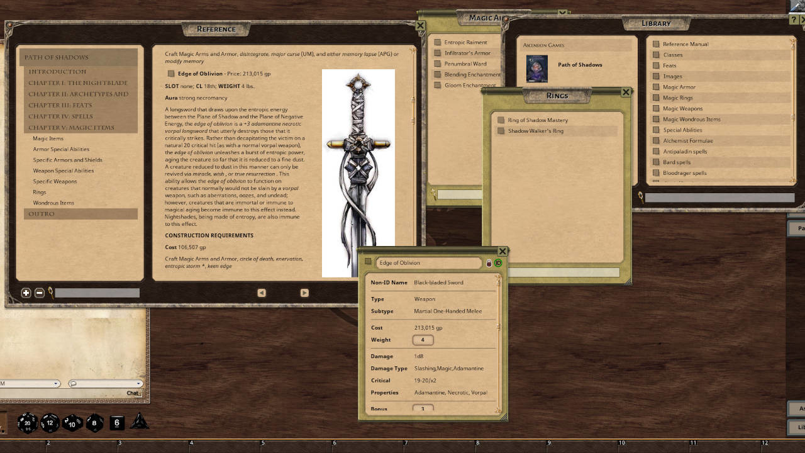Roll the d4 die

[x=140, y=423]
